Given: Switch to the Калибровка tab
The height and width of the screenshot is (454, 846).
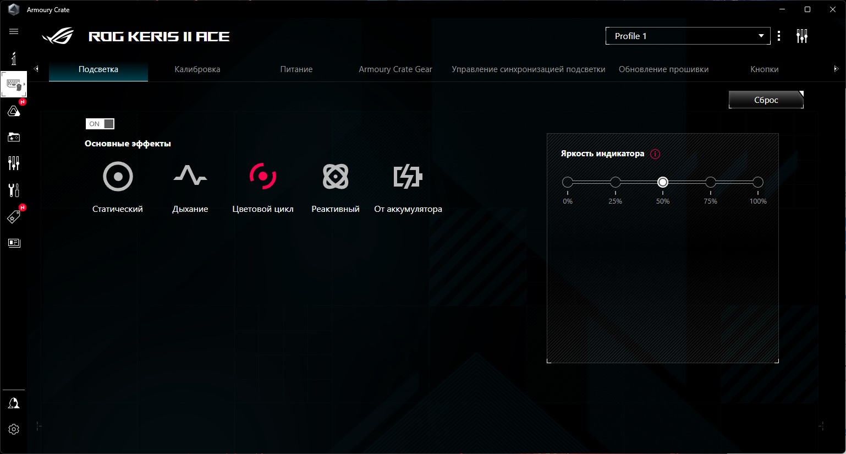Looking at the screenshot, I should (197, 69).
